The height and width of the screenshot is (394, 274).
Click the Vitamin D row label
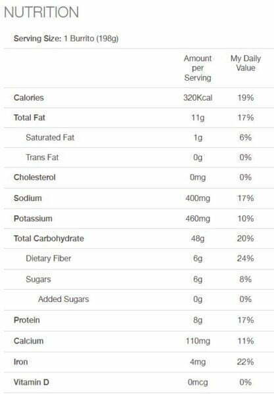pos(31,382)
